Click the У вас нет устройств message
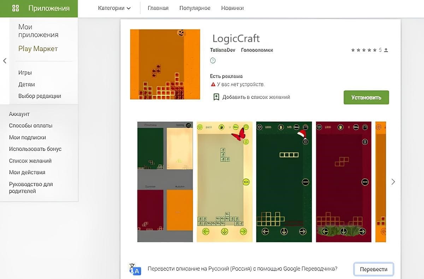Viewport: 424px width, 279px height. pyautogui.click(x=241, y=85)
